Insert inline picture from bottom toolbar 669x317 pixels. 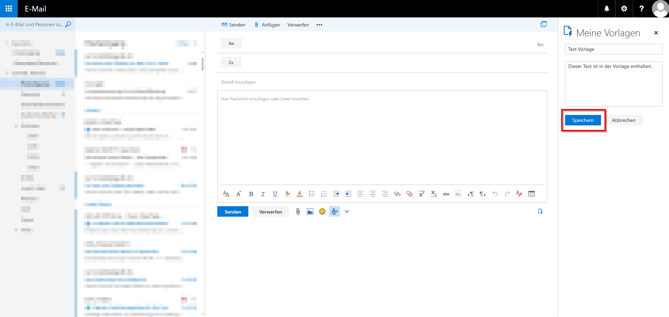point(310,211)
